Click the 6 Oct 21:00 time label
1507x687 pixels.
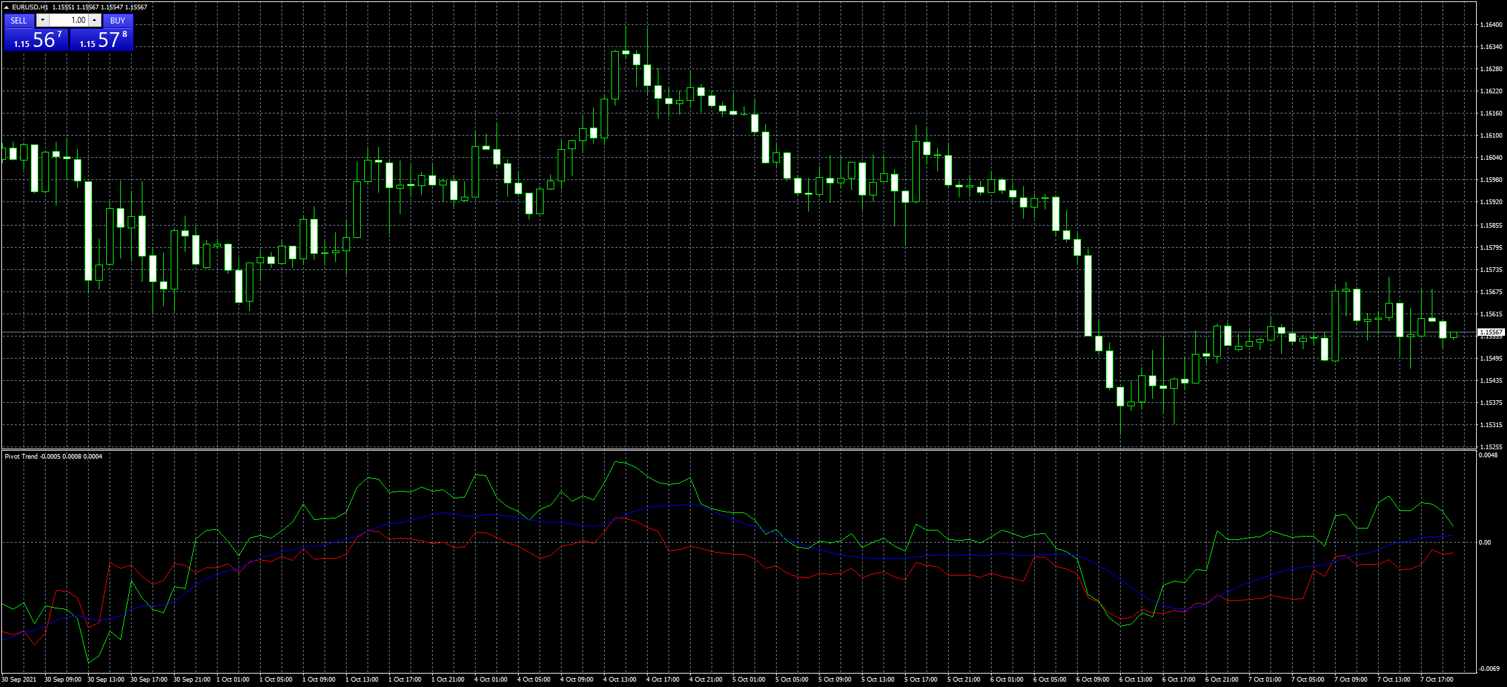1221,680
